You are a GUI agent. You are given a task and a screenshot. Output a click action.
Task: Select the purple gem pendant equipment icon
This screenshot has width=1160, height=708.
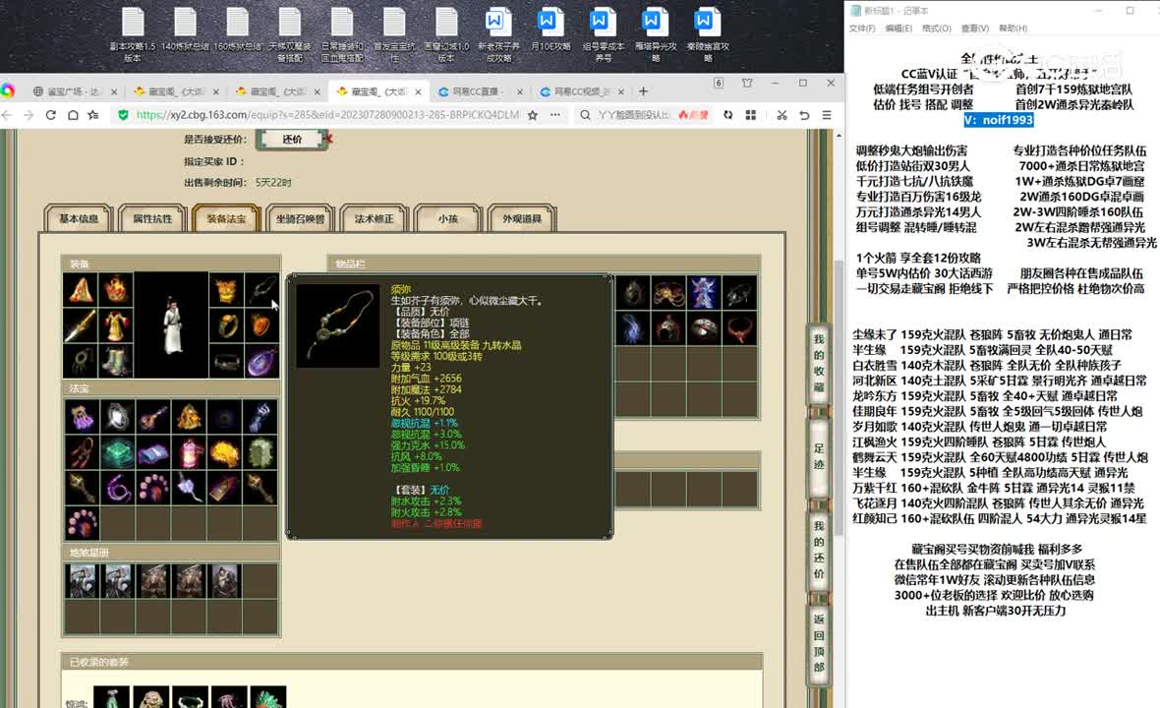tap(261, 361)
